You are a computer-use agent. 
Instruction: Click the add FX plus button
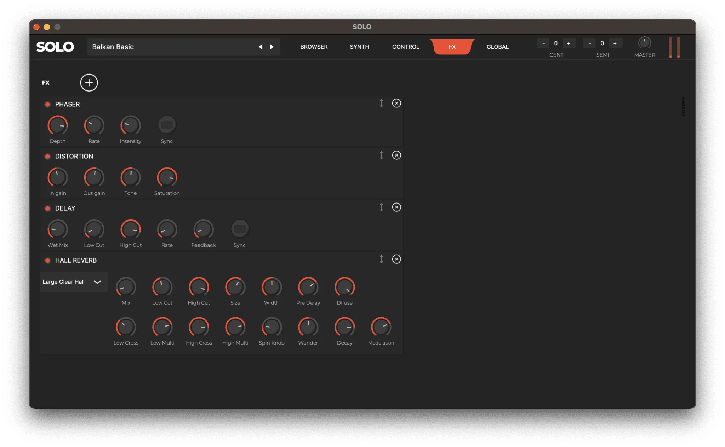89,83
